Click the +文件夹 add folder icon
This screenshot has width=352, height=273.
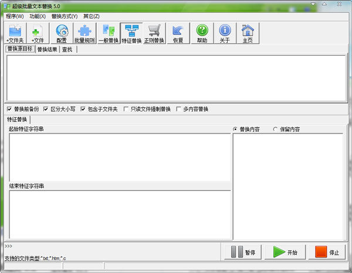point(15,33)
